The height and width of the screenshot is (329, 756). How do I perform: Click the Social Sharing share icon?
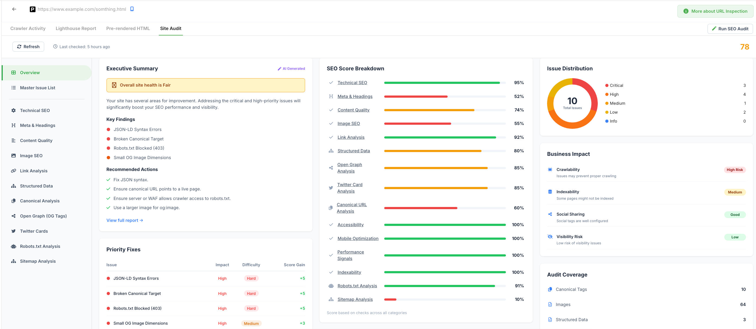pos(550,214)
